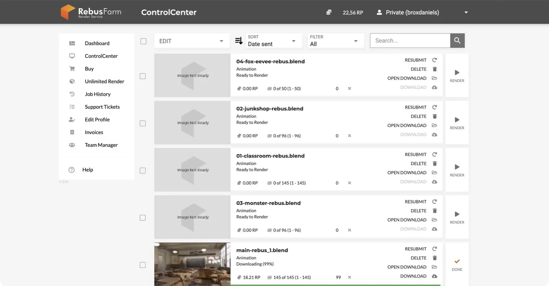Image resolution: width=549 pixels, height=286 pixels.
Task: Check the 02-junkshop-rebus.blend job checkbox
Action: [143, 123]
